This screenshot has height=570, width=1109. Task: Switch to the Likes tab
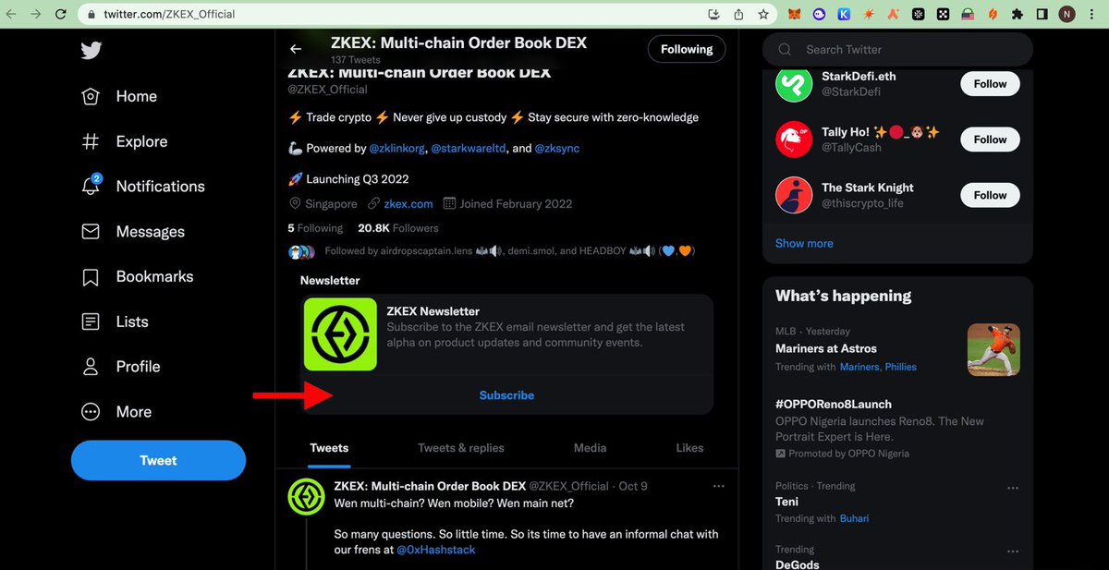[689, 448]
